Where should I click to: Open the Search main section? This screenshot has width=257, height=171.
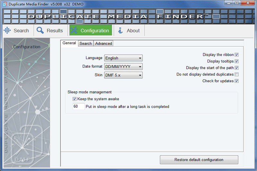[18, 30]
